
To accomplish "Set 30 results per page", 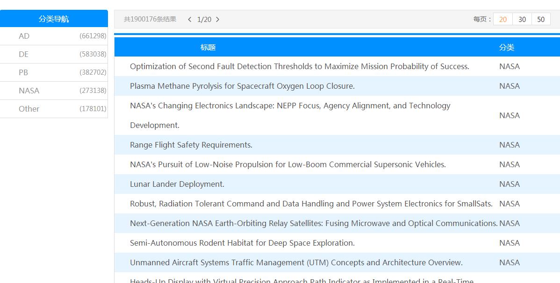I will point(522,19).
